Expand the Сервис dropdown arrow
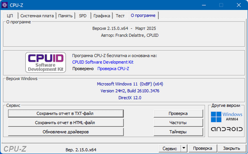Viewport: 248px width, 154px height. pos(184,149)
